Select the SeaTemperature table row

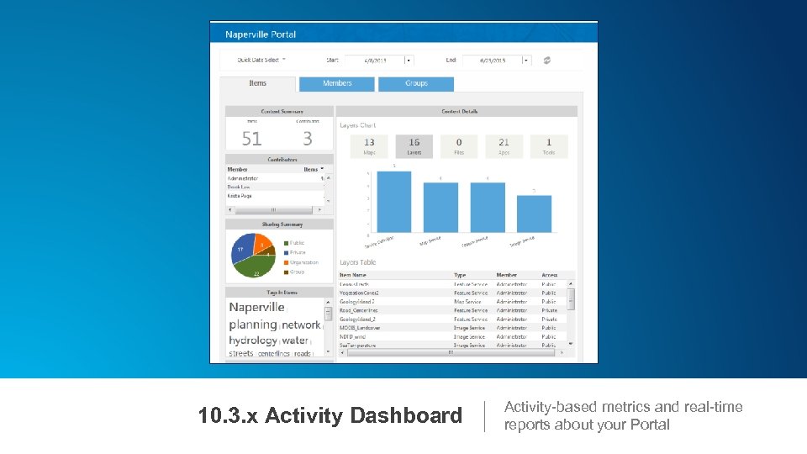click(452, 346)
